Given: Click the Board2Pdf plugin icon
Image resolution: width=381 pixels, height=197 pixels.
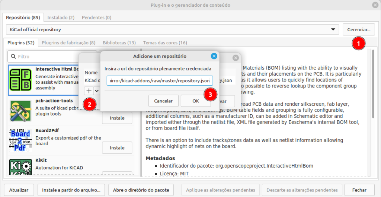Looking at the screenshot, I should [21, 140].
